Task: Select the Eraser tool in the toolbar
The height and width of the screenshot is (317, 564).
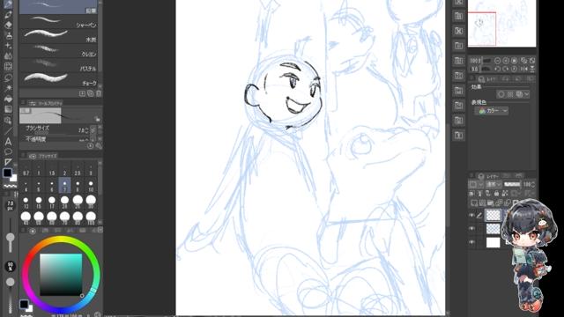Action: pyautogui.click(x=8, y=25)
